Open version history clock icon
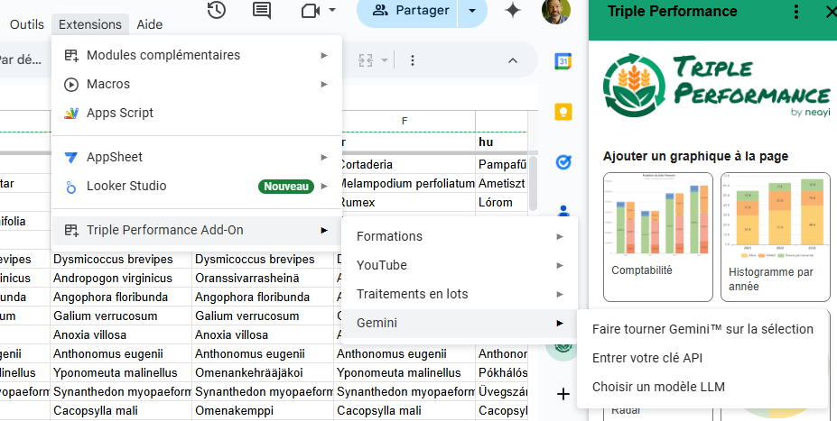The image size is (837, 421). 217,11
